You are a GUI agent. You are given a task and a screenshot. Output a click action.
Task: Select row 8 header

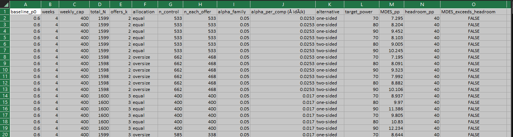tap(5, 57)
